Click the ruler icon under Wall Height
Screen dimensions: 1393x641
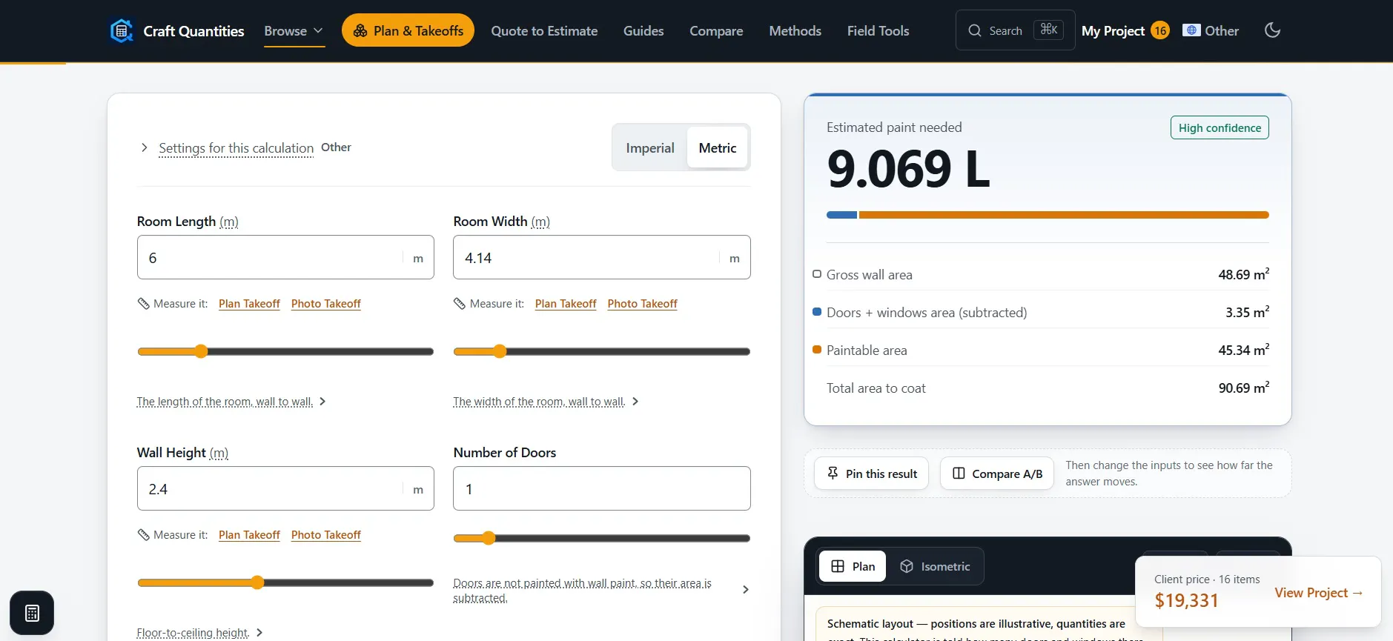pos(144,535)
